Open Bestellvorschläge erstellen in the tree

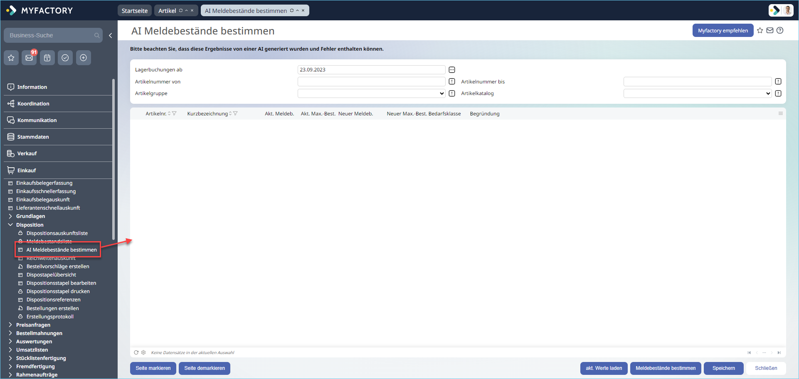(x=58, y=267)
